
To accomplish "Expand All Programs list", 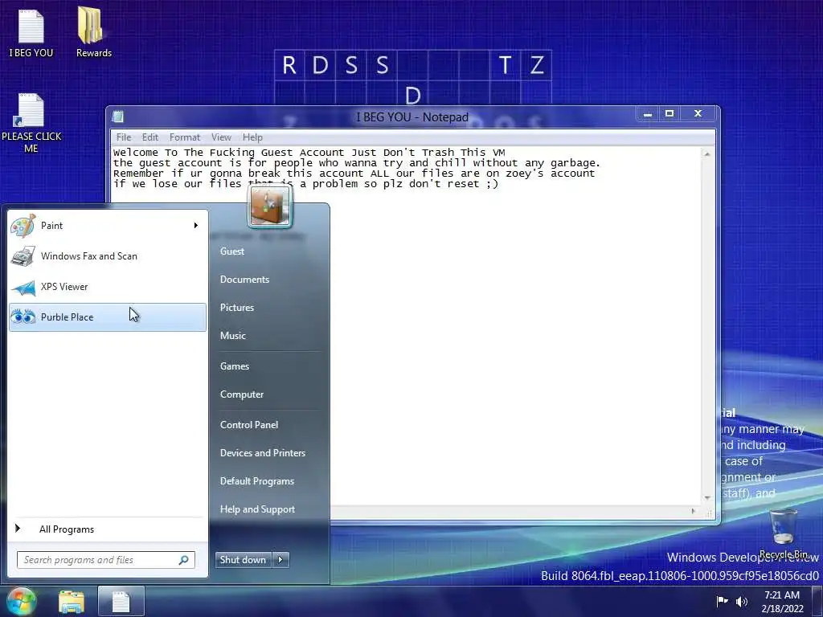I will 108,529.
